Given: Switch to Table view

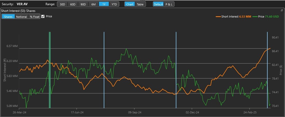Looking at the screenshot, I should 140,4.
